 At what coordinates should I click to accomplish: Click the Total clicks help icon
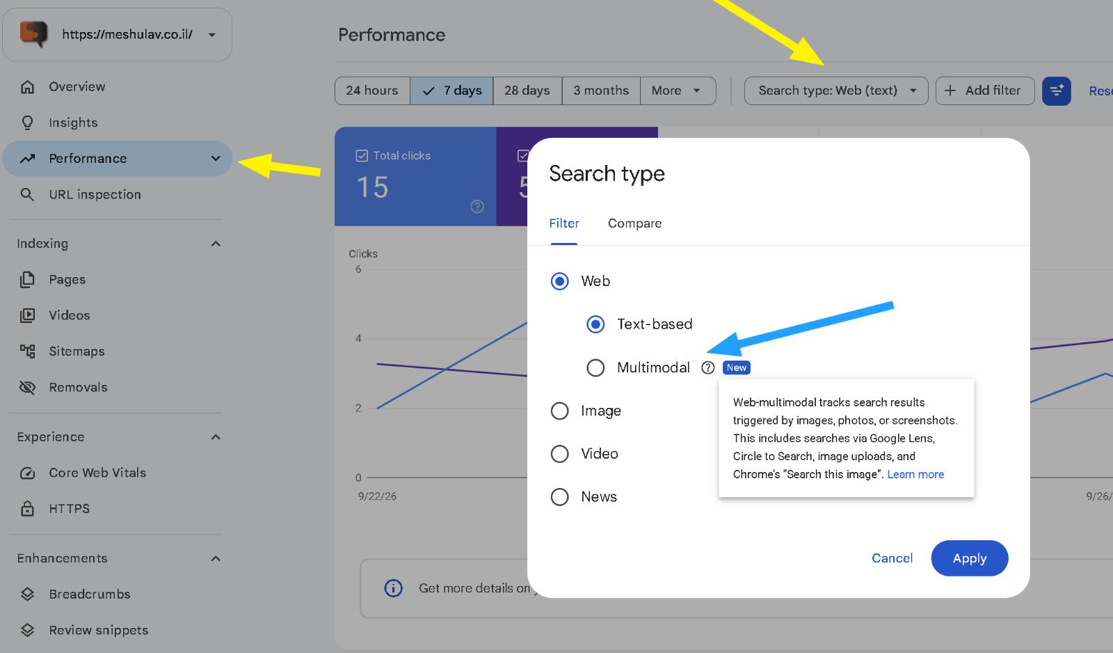pos(477,206)
